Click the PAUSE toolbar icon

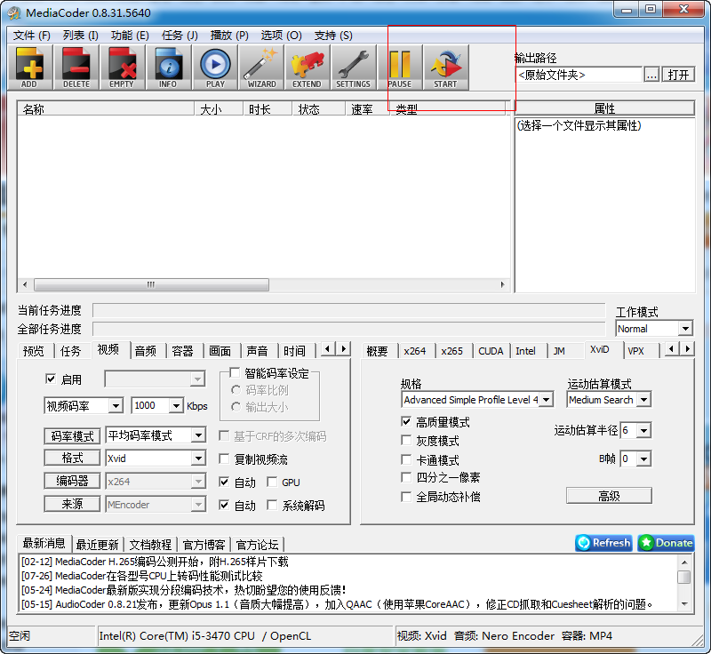(x=399, y=67)
